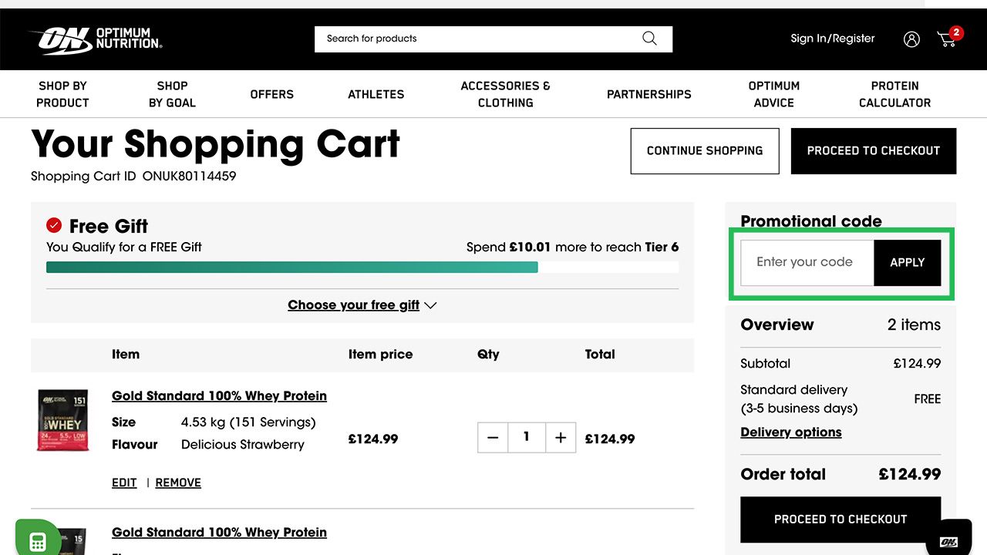Viewport: 987px width, 555px height.
Task: Open the ON chat widget icon
Action: pyautogui.click(x=948, y=540)
